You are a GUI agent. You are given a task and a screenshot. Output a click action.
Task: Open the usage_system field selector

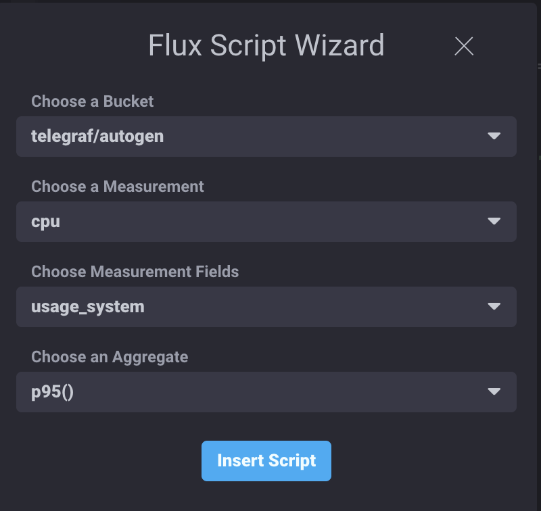pos(88,307)
